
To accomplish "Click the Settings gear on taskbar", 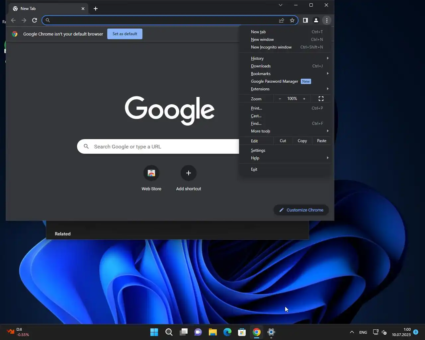I will (x=271, y=332).
